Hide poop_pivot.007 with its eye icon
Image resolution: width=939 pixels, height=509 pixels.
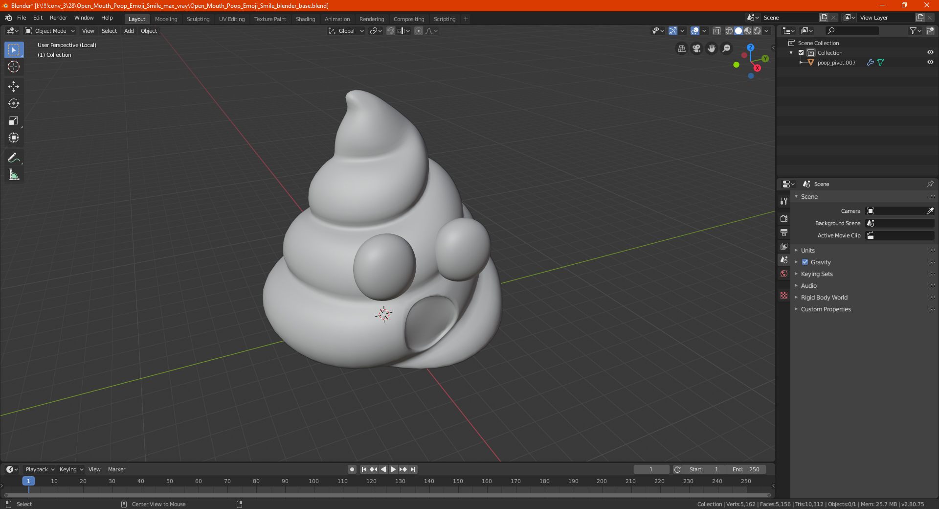pos(930,62)
